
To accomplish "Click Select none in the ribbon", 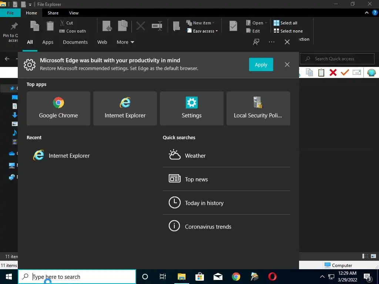I will 288,31.
